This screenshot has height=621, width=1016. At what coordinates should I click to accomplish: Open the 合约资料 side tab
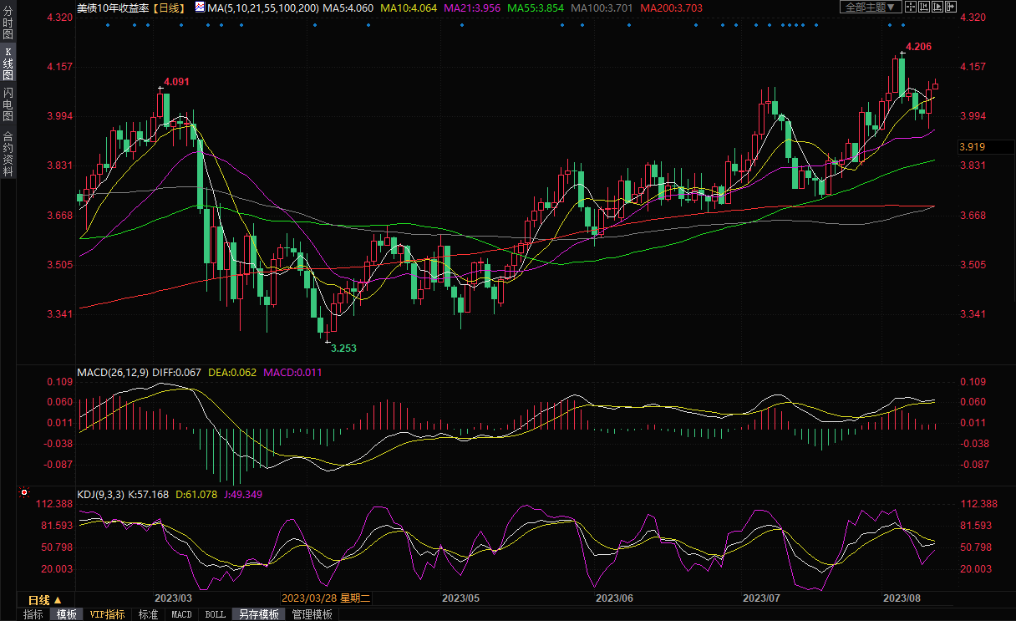tap(8, 154)
